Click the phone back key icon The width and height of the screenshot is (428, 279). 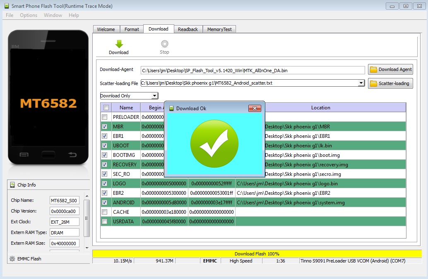pos(72,155)
